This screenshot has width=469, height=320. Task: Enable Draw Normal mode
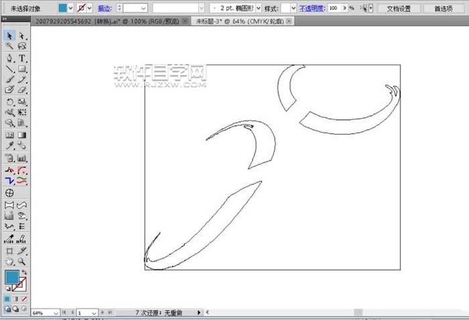coord(8,309)
